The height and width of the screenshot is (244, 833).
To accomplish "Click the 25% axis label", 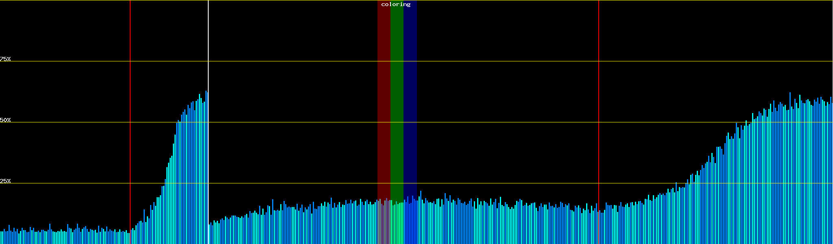I will [x=5, y=181].
